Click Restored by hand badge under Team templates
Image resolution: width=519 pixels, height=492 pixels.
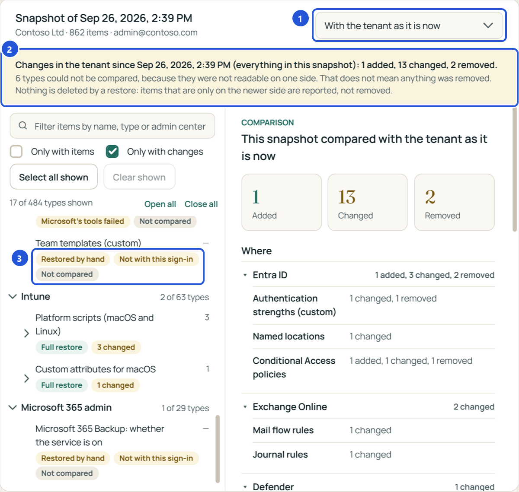tap(73, 259)
